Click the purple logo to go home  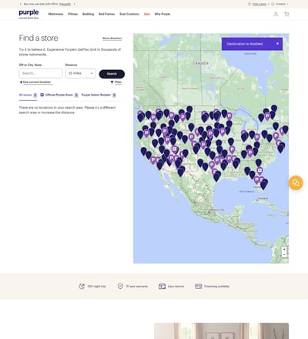(28, 14)
